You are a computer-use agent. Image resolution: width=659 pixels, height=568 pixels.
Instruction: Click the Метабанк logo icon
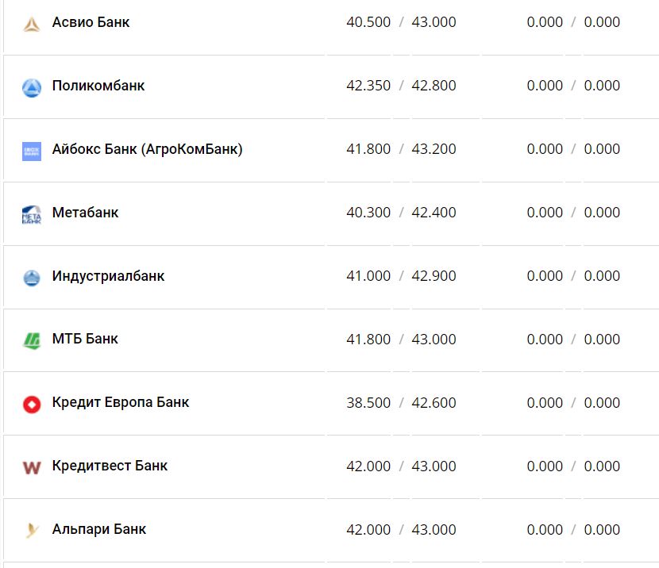31,214
